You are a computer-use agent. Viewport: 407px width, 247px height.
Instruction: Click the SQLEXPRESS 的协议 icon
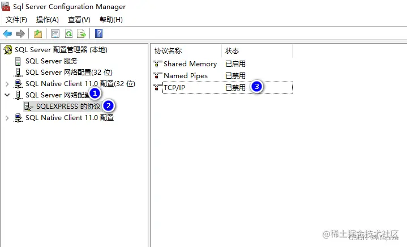(x=28, y=107)
